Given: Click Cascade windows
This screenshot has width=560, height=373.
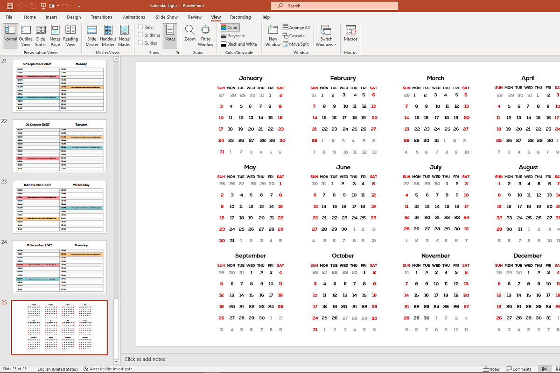Looking at the screenshot, I should pyautogui.click(x=294, y=36).
